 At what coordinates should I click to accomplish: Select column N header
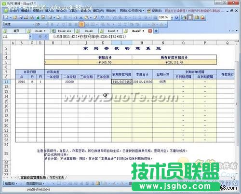(x=163, y=43)
